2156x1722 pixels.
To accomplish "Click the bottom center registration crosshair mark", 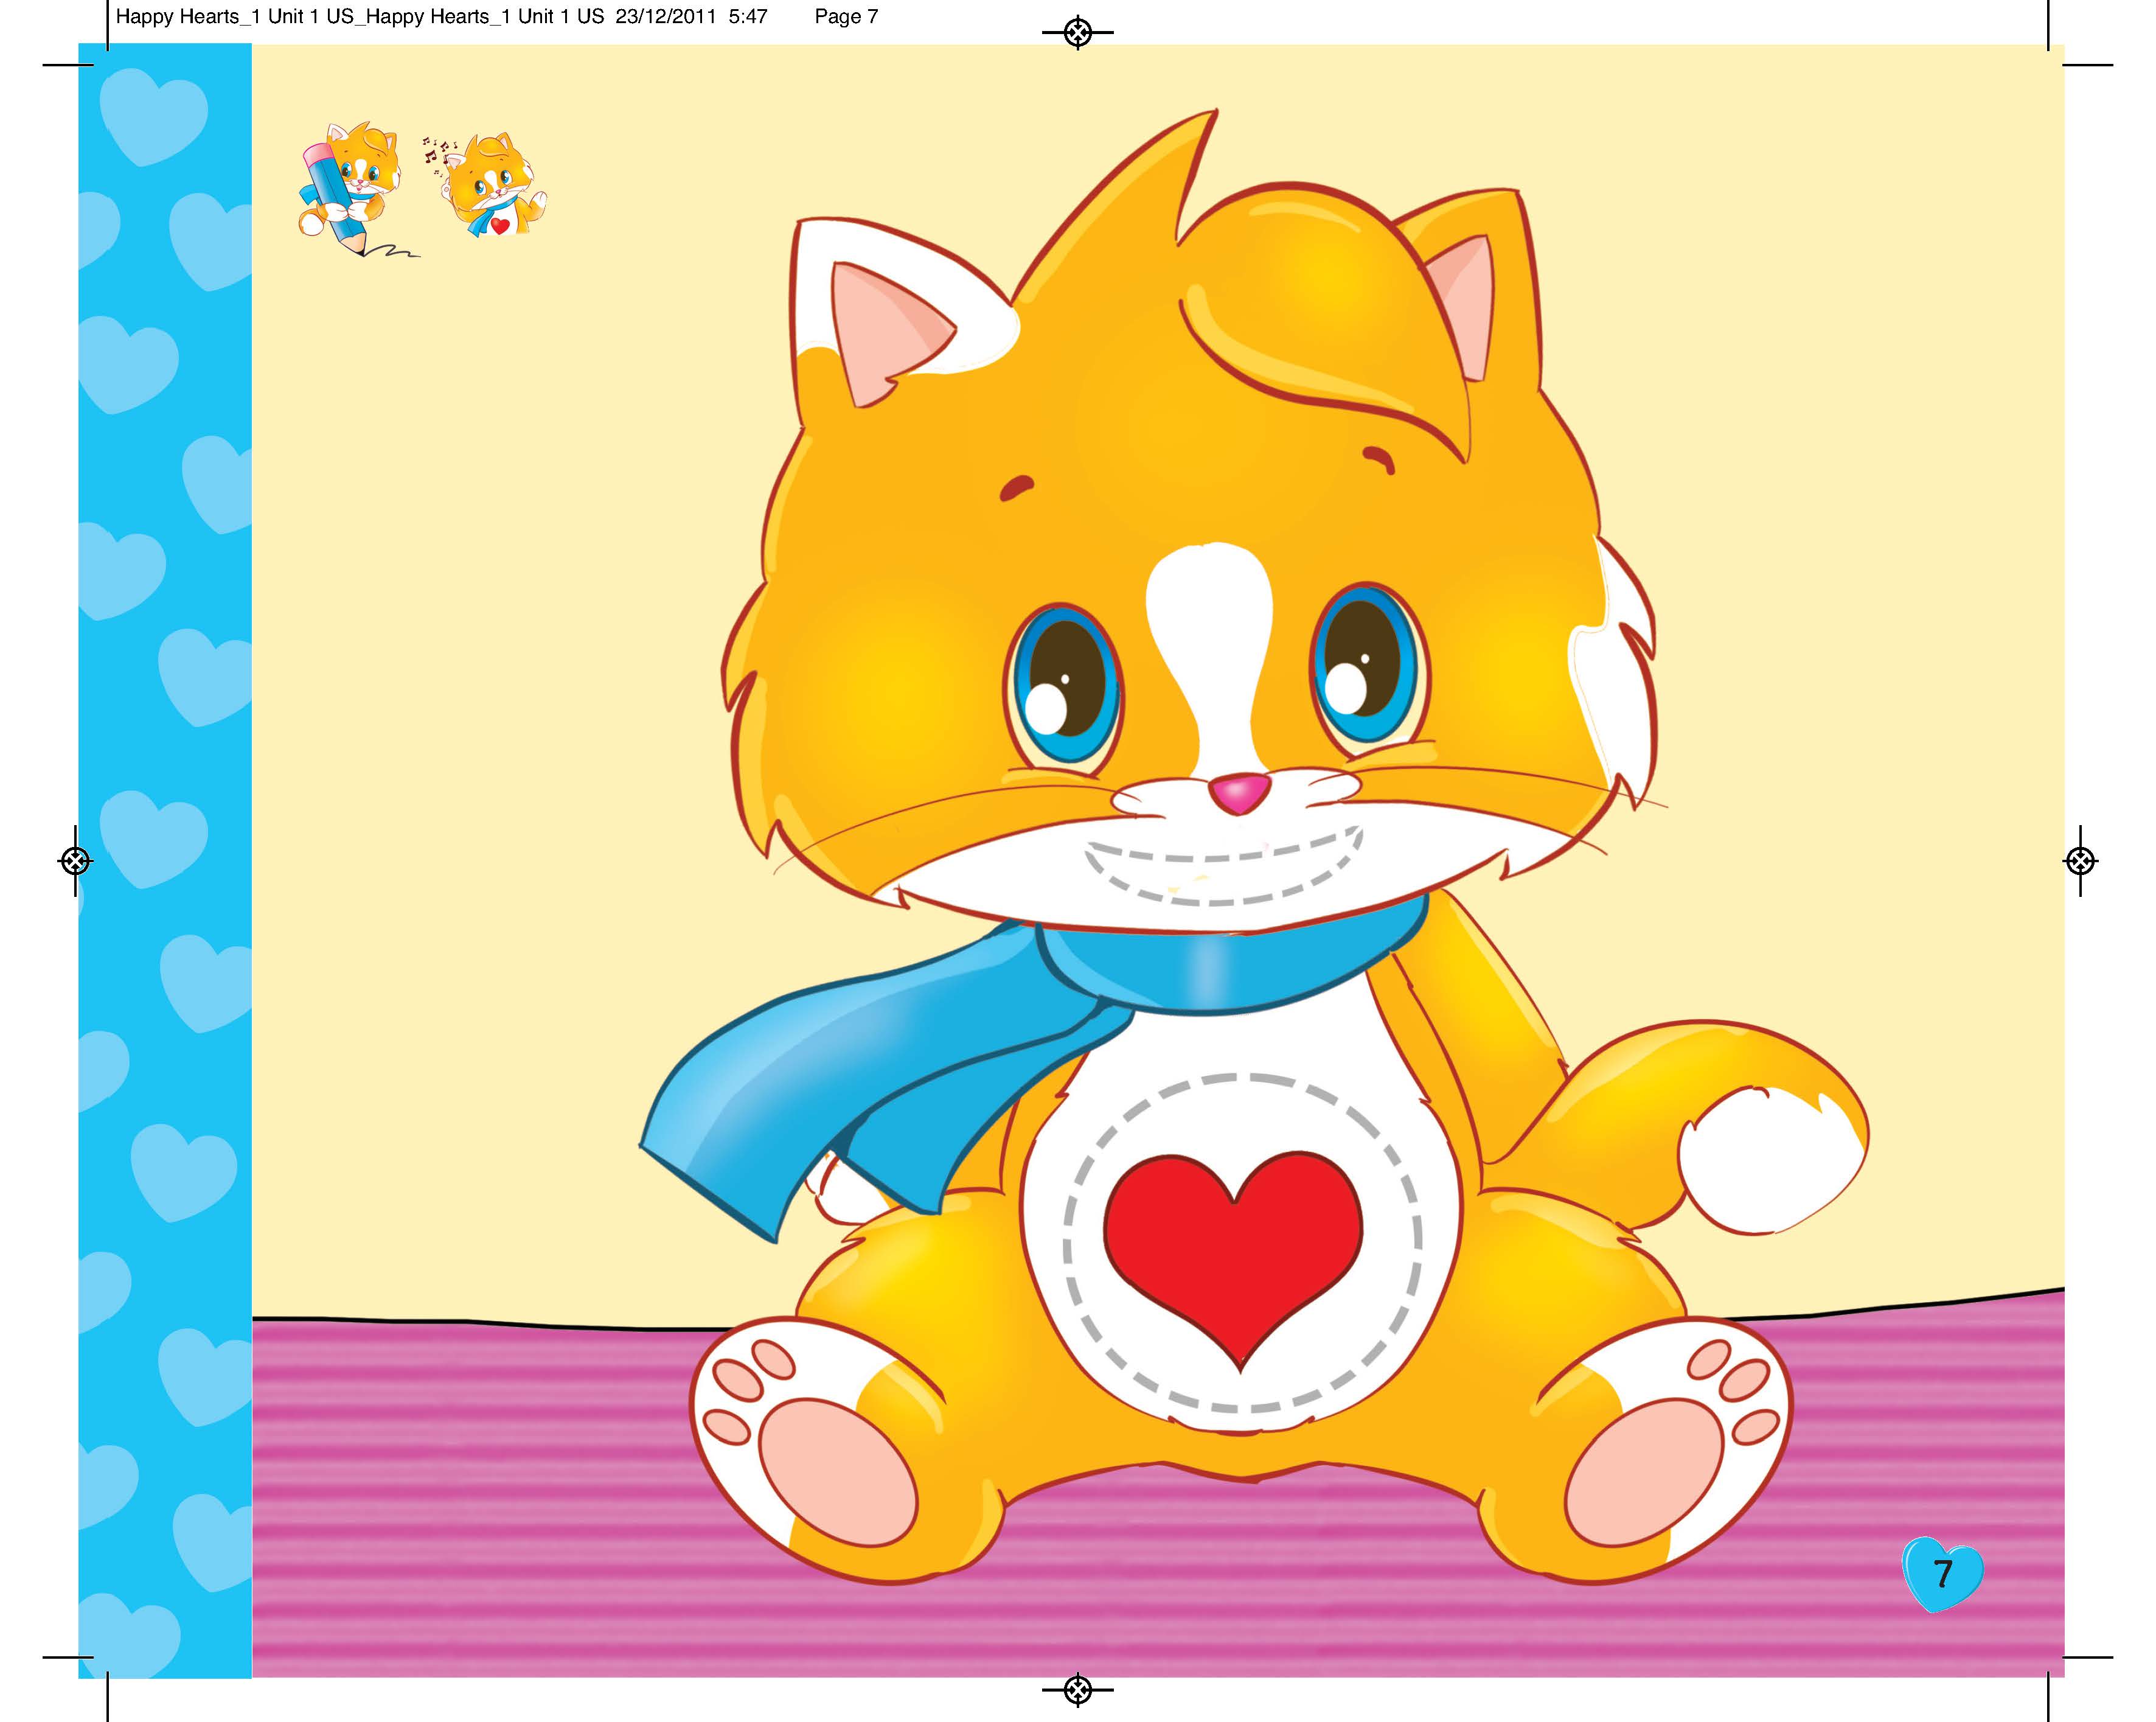I will click(x=1077, y=1690).
